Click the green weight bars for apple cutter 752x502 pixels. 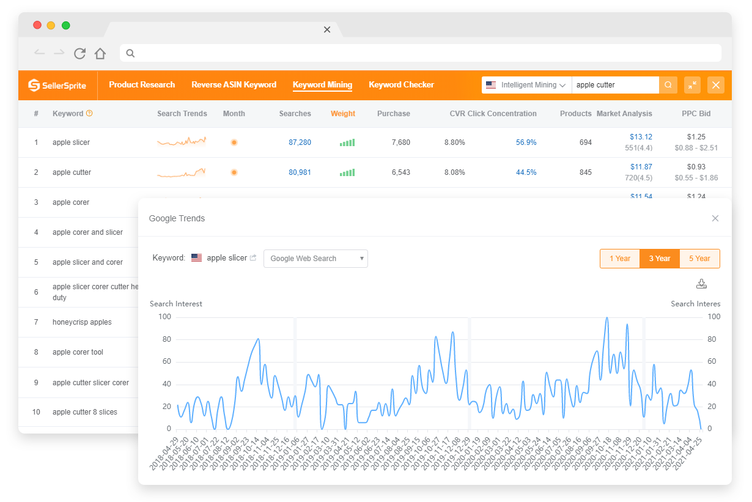(x=347, y=172)
